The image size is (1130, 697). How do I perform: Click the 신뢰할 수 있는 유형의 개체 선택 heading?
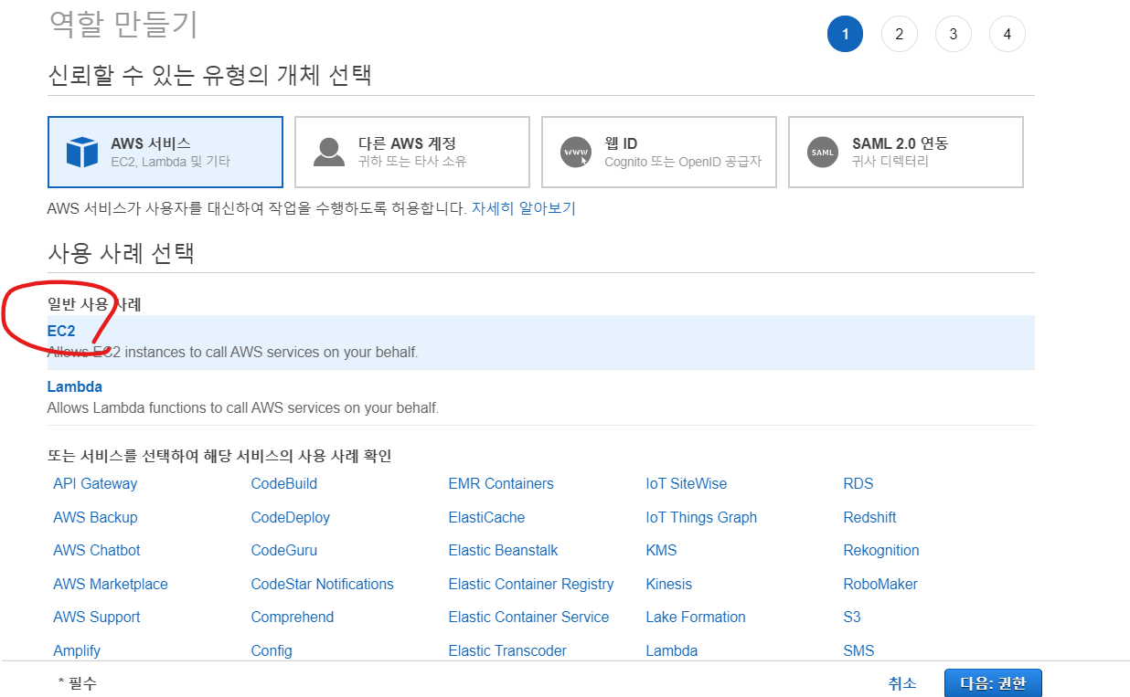click(x=209, y=75)
